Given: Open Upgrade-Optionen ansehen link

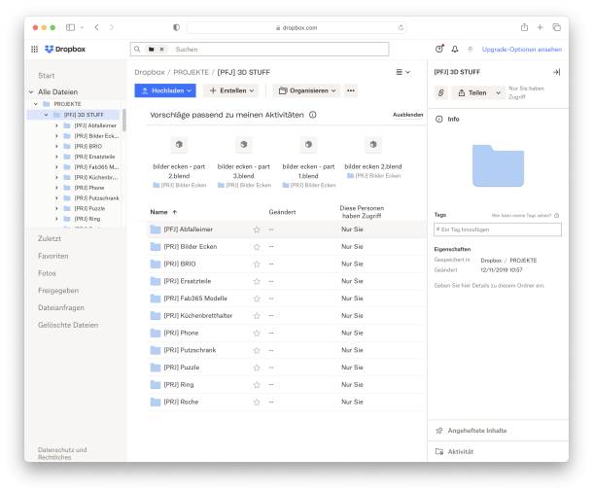Looking at the screenshot, I should [521, 50].
